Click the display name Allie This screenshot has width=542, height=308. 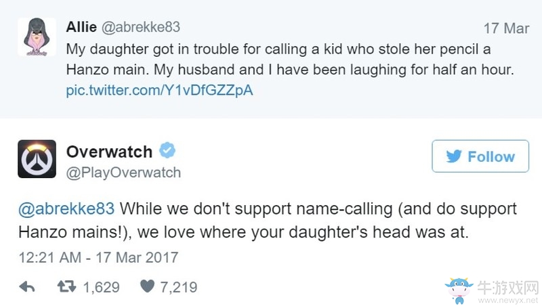pos(82,27)
